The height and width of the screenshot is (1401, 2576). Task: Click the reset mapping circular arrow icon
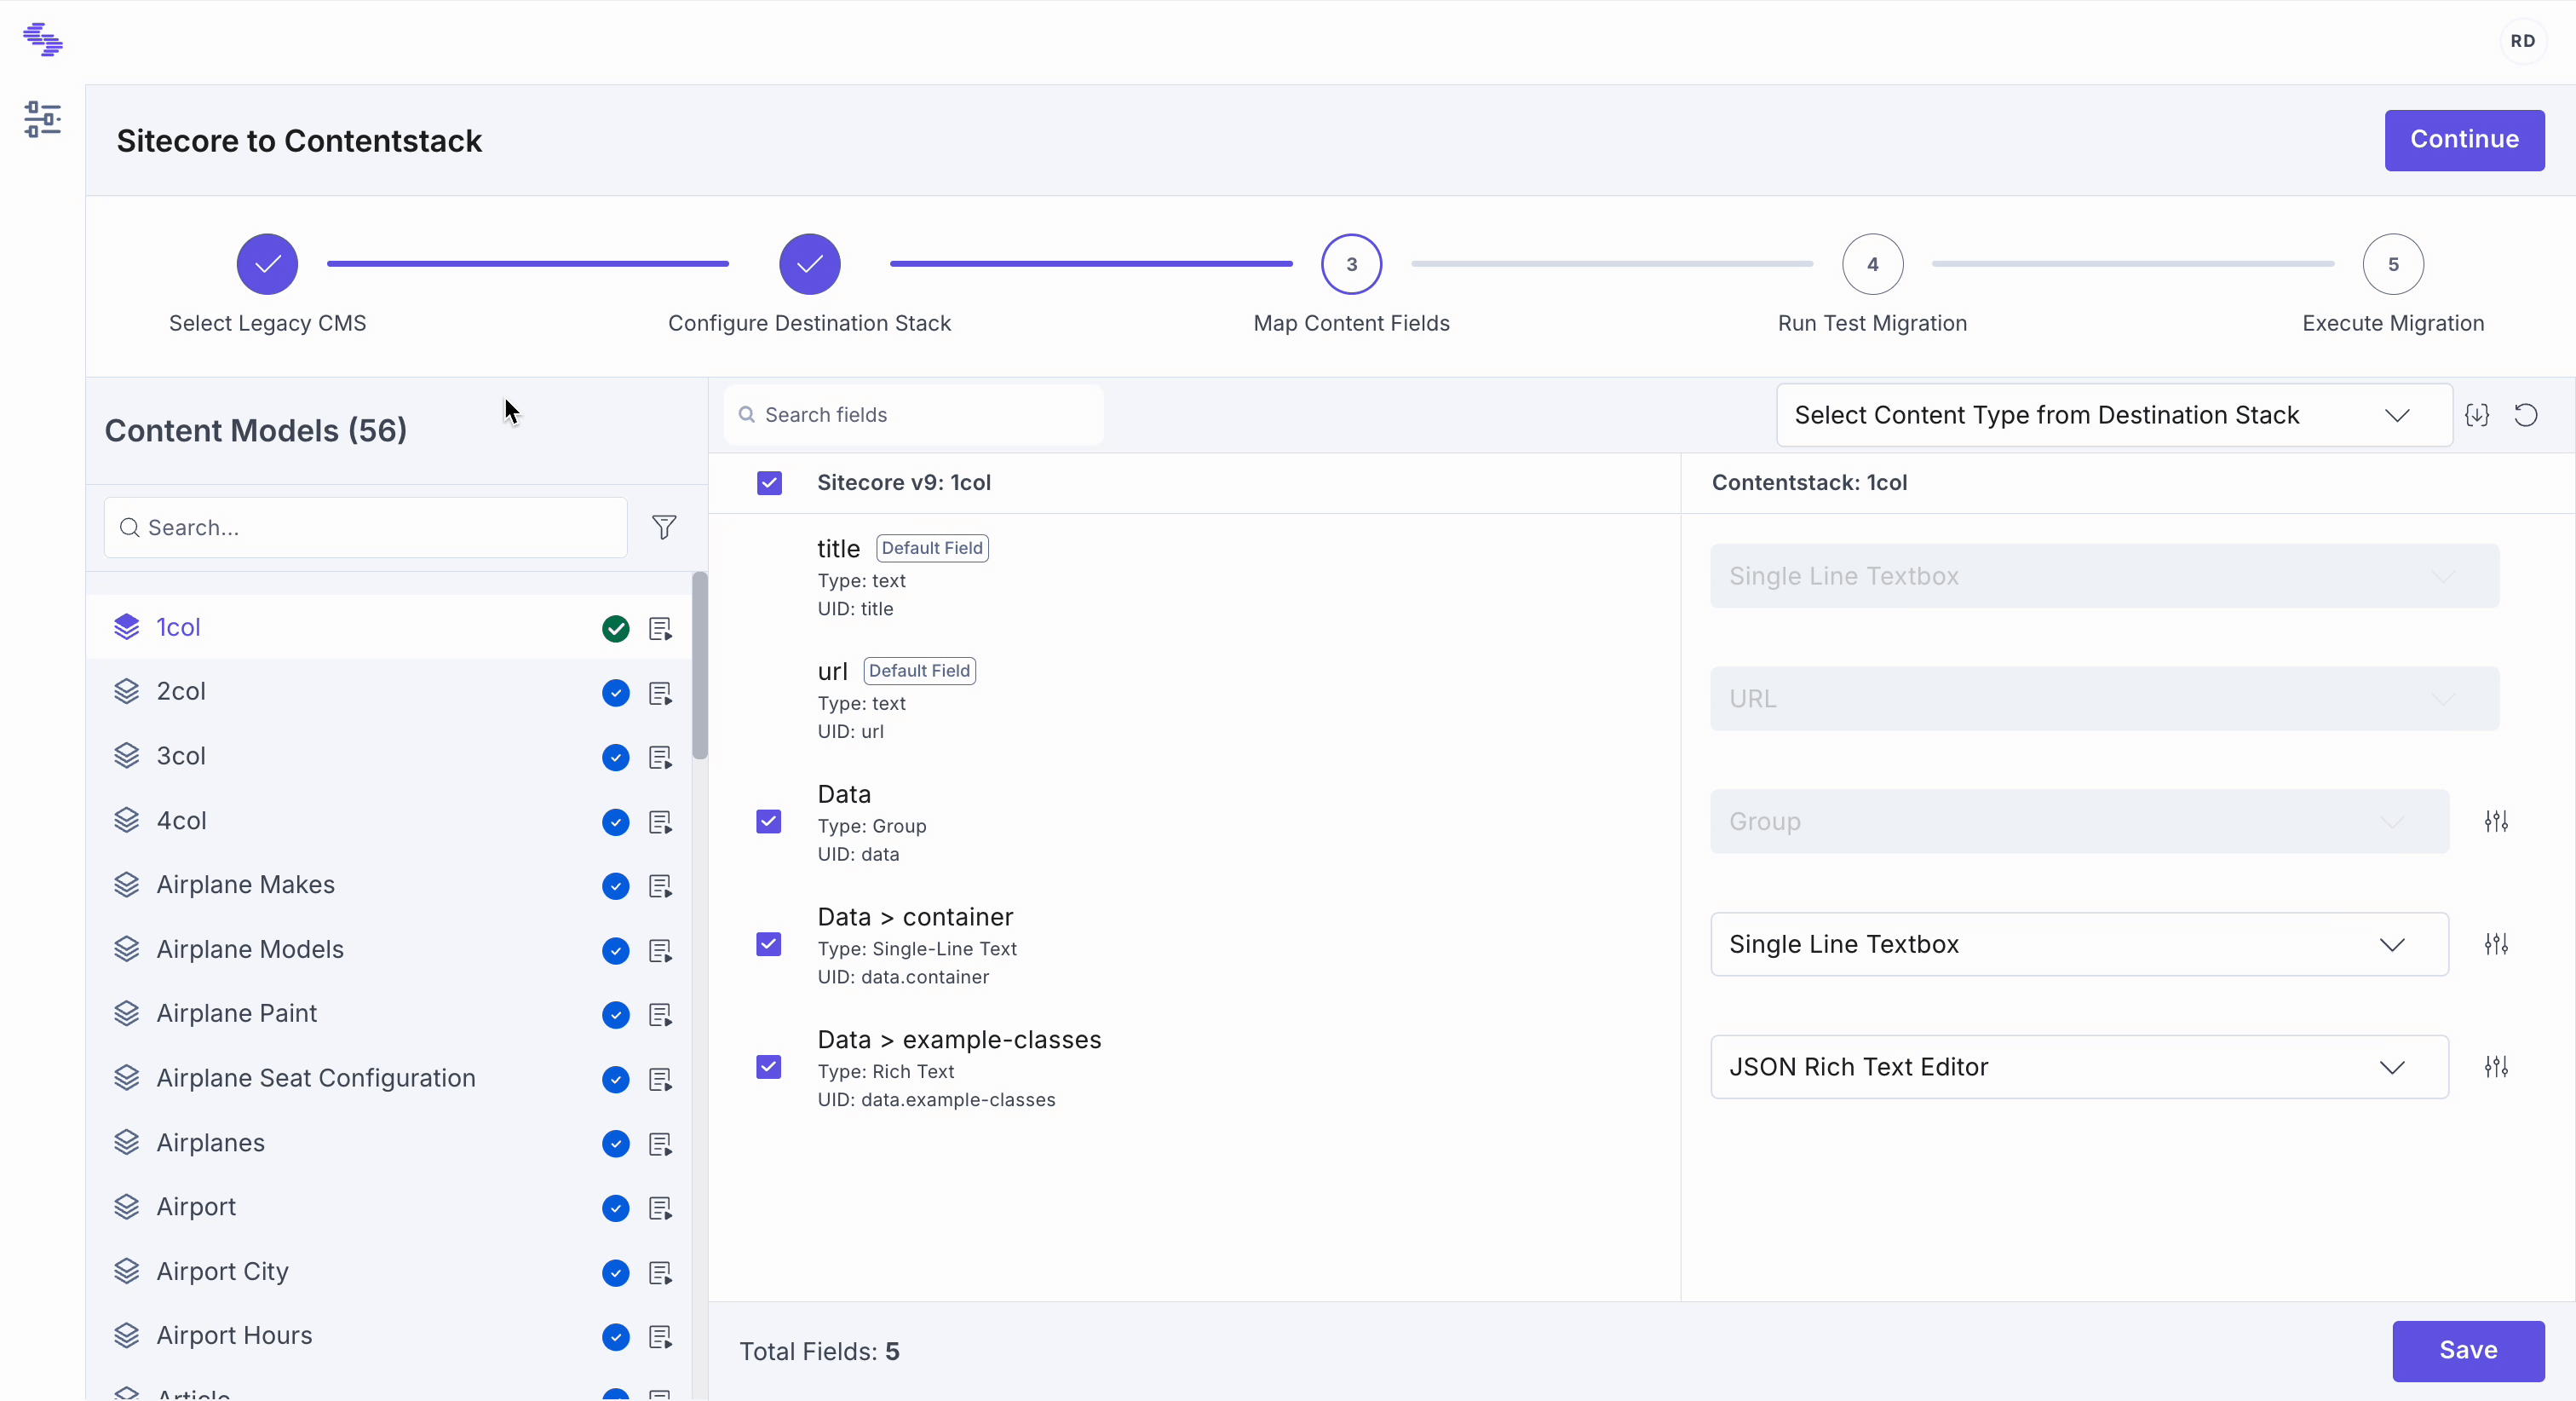[x=2526, y=415]
